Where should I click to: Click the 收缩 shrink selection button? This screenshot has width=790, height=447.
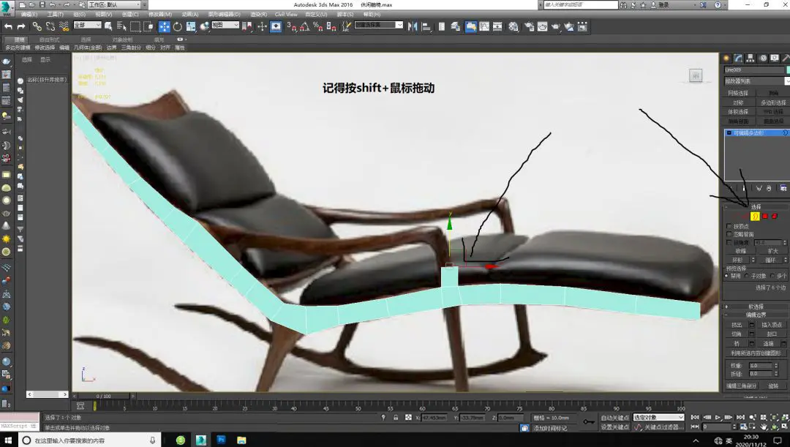[740, 251]
